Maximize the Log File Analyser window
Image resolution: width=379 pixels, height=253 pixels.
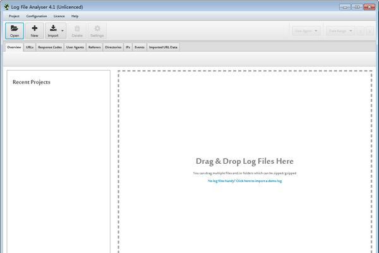tap(357, 7)
